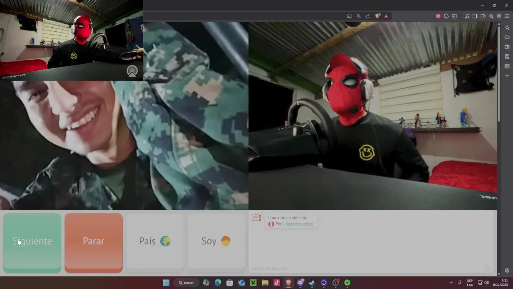This screenshot has width=513, height=289.
Task: Open Discord from taskbar
Action: pyautogui.click(x=300, y=283)
